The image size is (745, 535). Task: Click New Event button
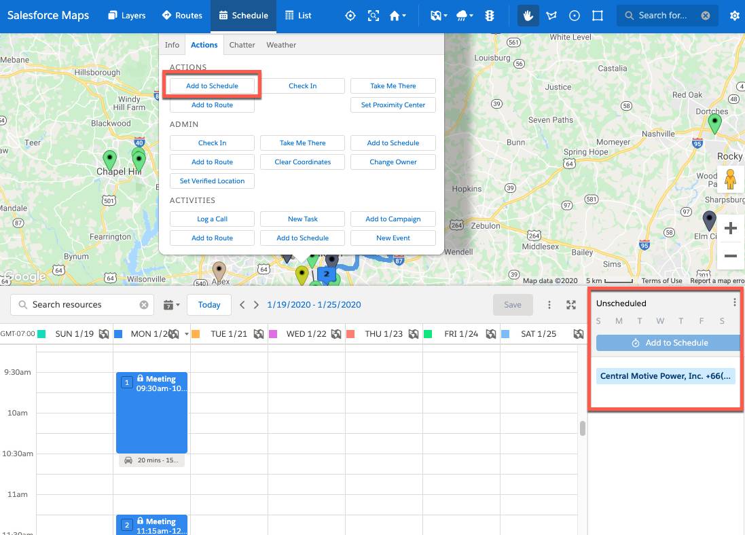click(x=393, y=238)
